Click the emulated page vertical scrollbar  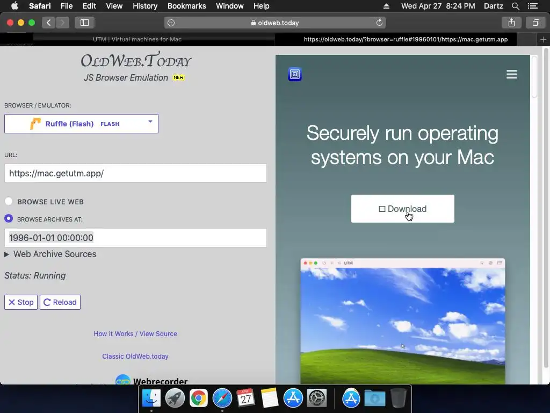(534, 77)
